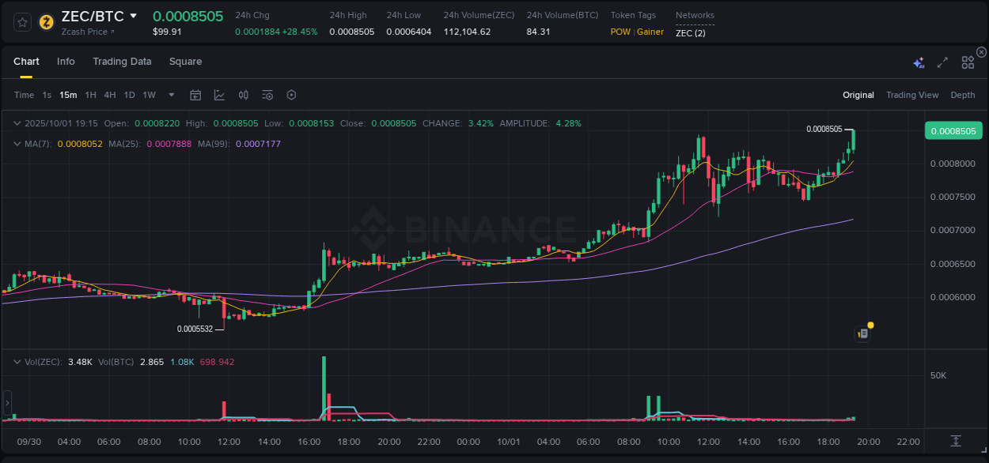Viewport: 989px width, 463px height.
Task: Expand chart to fullscreen with diagonal arrows icon
Action: [943, 62]
